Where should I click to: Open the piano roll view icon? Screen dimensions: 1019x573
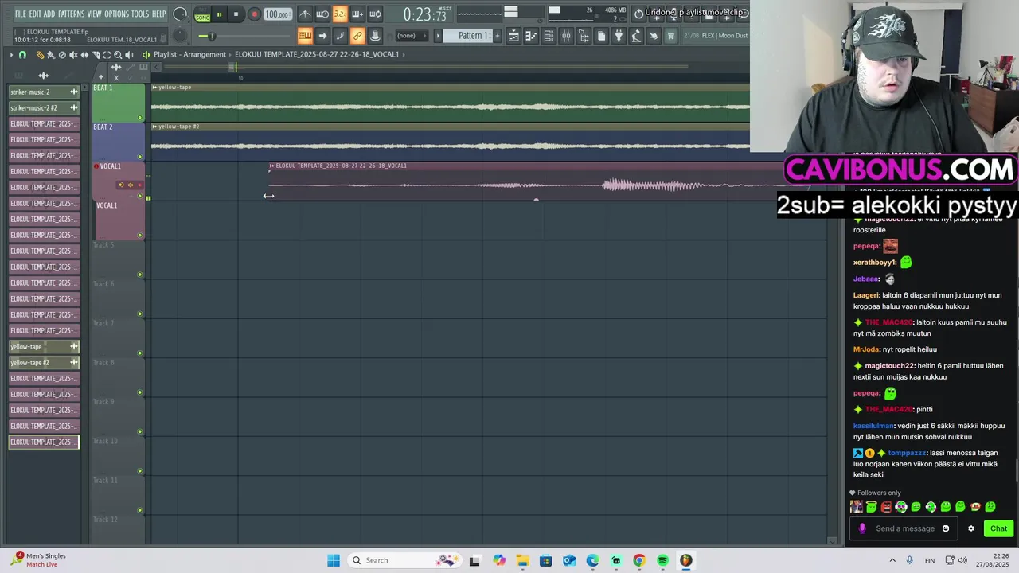click(531, 36)
